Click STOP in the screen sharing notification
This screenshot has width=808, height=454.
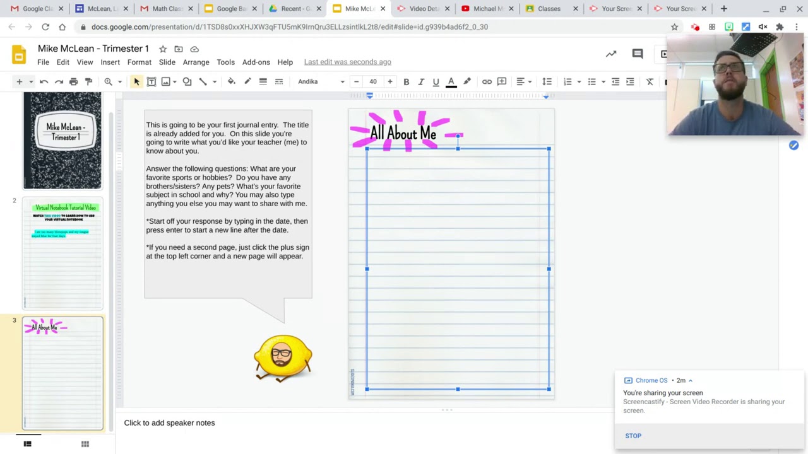(x=633, y=436)
